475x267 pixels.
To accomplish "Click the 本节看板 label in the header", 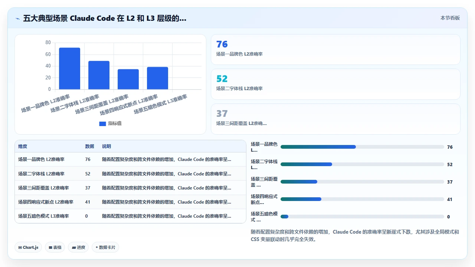I will tap(450, 18).
